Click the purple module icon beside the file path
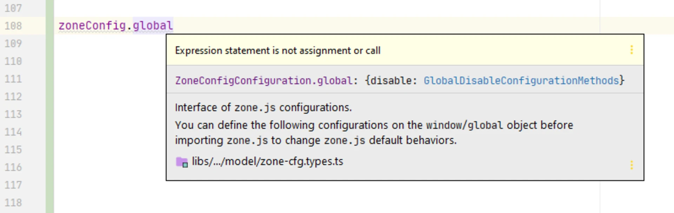 click(x=181, y=162)
